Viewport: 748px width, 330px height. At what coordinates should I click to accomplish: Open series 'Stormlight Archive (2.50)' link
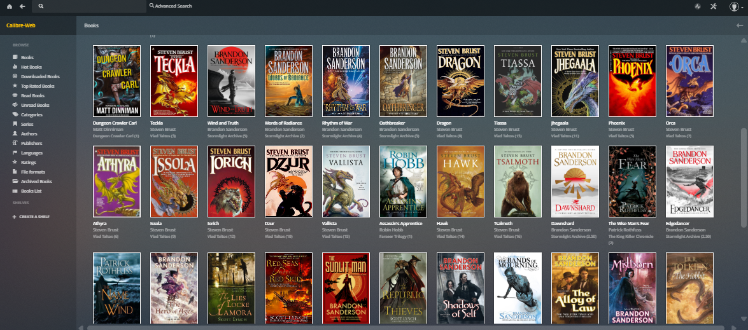(x=688, y=236)
